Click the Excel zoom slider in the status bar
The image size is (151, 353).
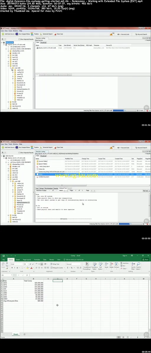pos(138,337)
